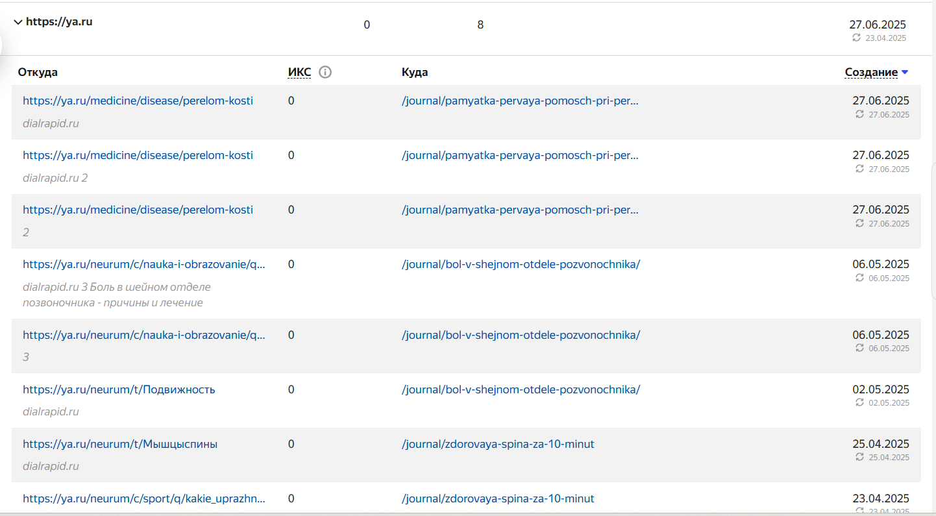This screenshot has width=936, height=516.
Task: Open perelom-kosti link captioned 'dialrapid.ru 2'
Action: 138,155
